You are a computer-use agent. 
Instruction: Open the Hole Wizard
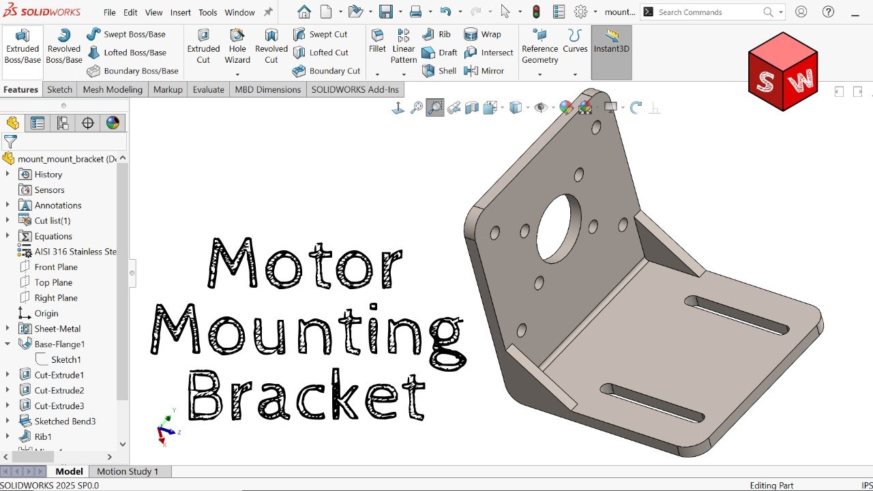coord(237,46)
